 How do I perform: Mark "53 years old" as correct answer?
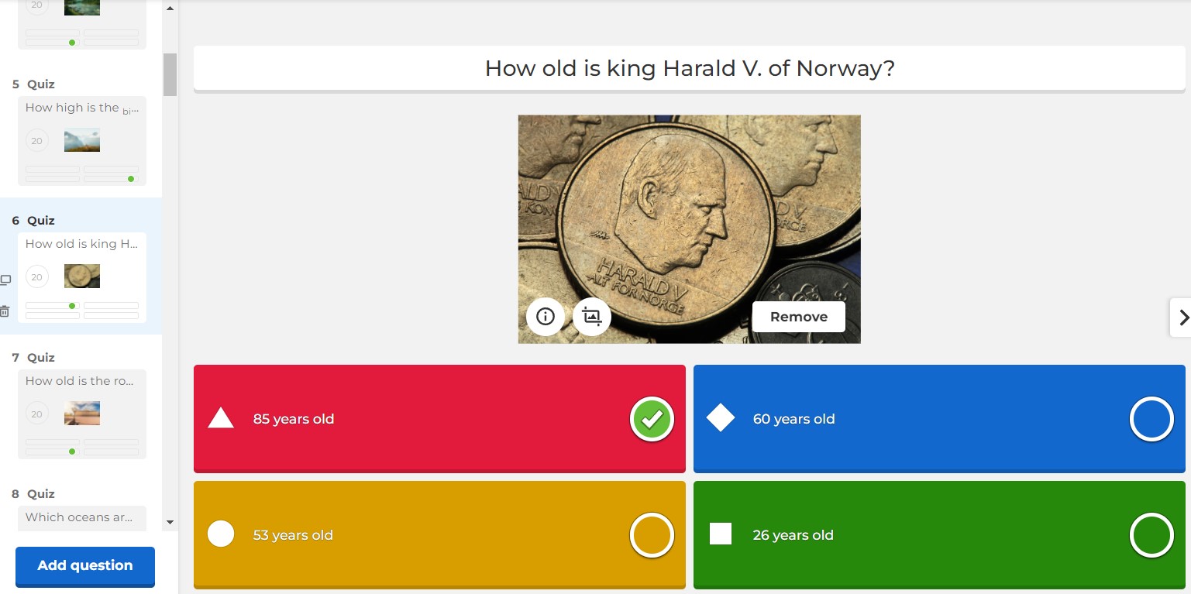[652, 534]
